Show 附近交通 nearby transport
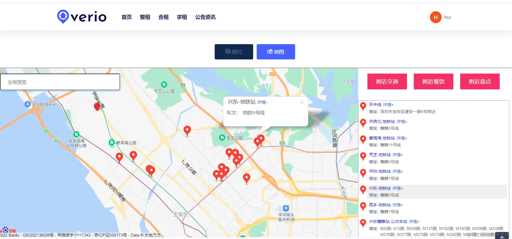Image resolution: width=512 pixels, height=239 pixels. (x=387, y=81)
